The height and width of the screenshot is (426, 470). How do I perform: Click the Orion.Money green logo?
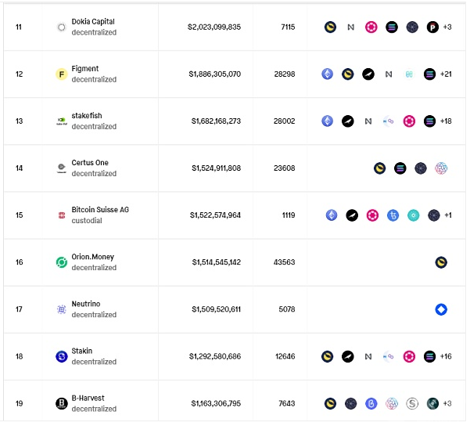point(62,262)
